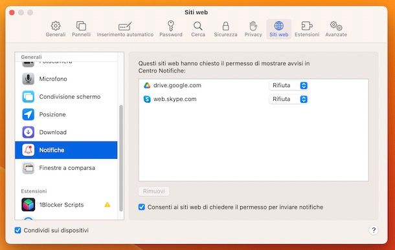
Task: Click the Finestre a comparsa icon
Action: click(x=28, y=168)
